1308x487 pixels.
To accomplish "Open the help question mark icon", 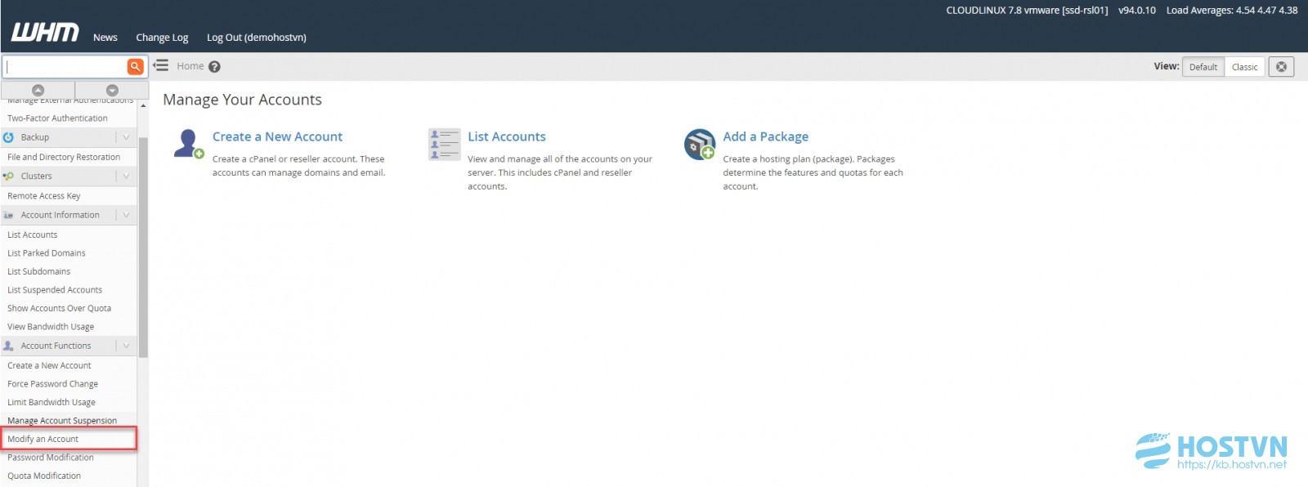I will pos(214,67).
